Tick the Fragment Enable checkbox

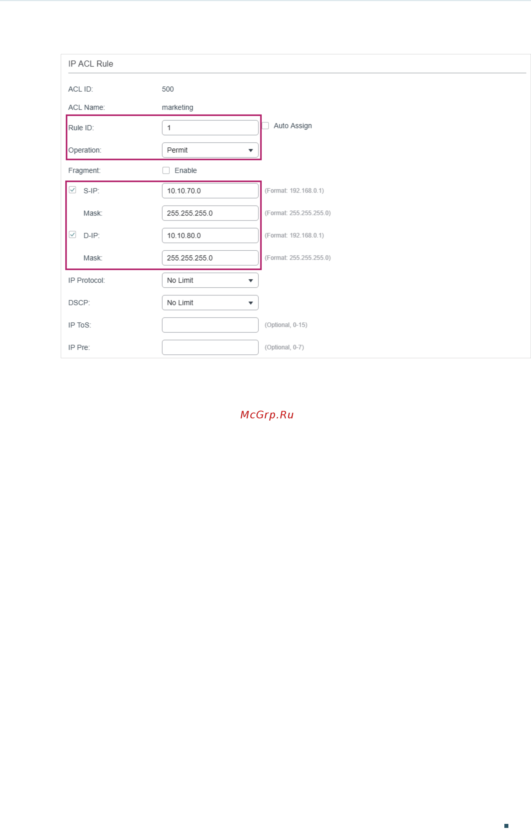(166, 170)
